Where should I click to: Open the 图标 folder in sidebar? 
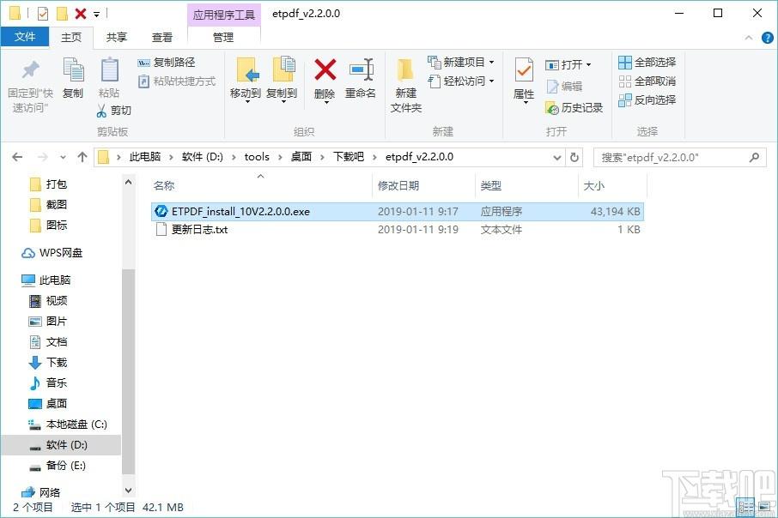tap(49, 226)
